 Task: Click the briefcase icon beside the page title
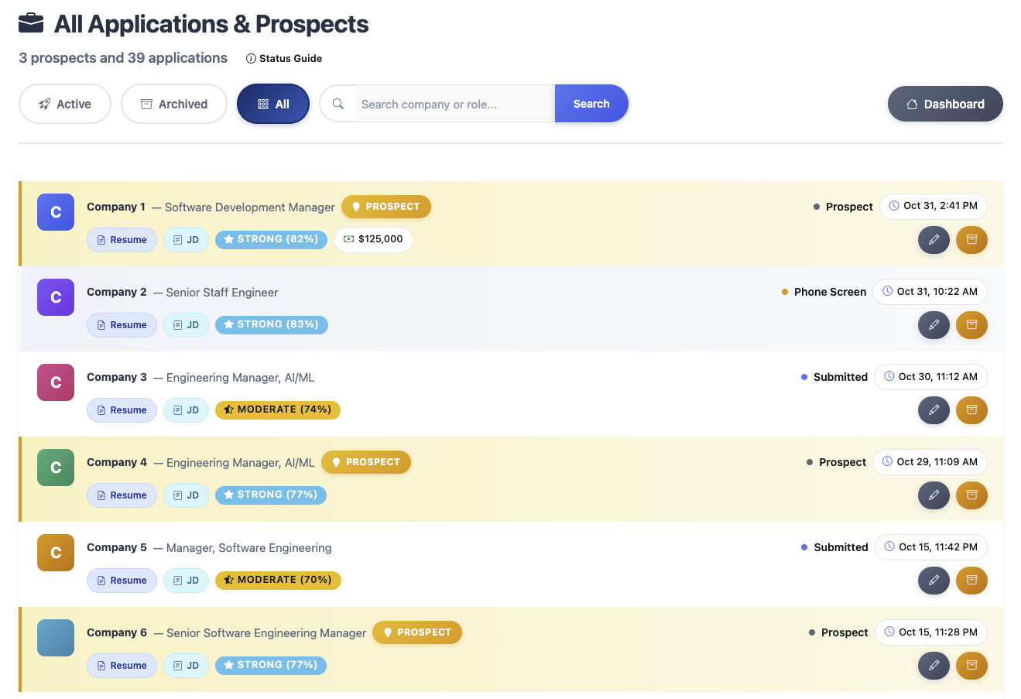29,22
